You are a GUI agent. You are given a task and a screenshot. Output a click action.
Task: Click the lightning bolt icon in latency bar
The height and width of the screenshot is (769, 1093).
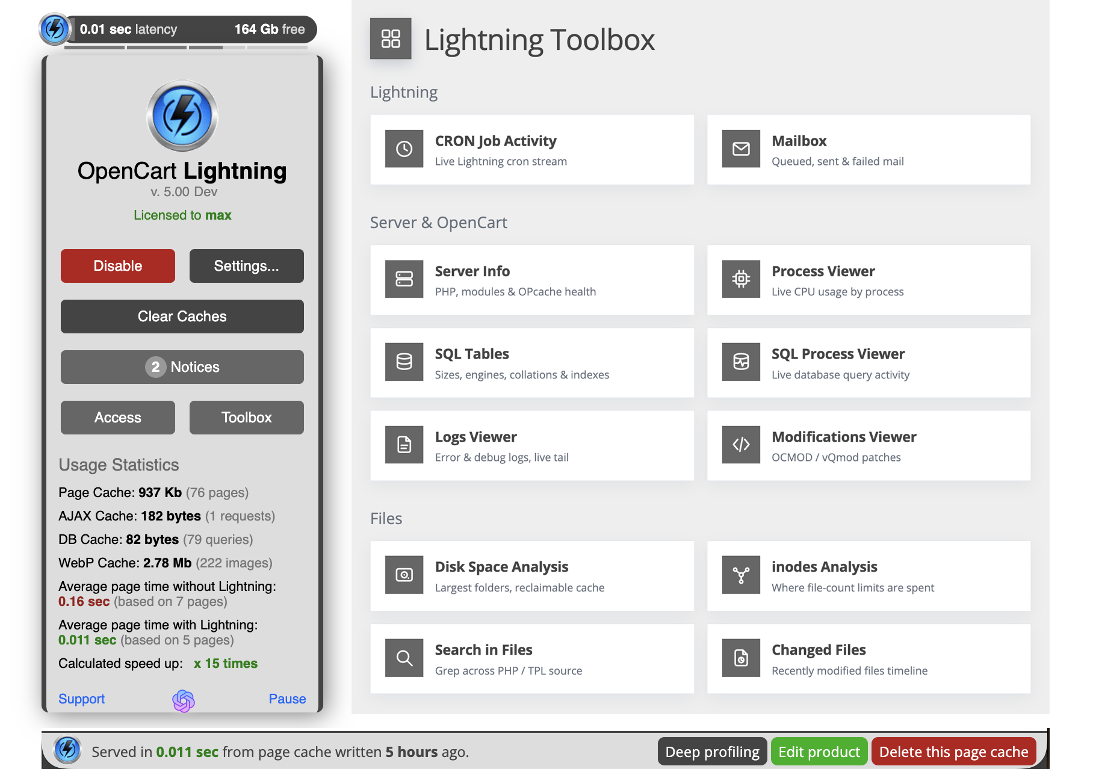(x=55, y=29)
